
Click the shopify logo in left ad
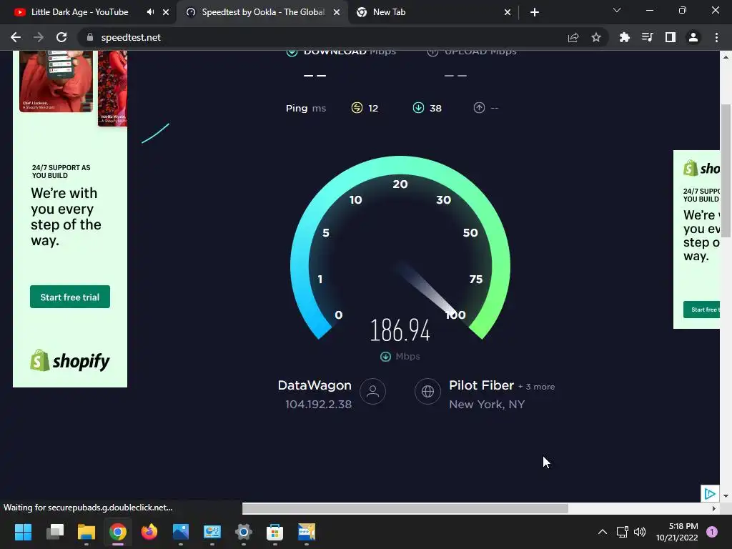70,360
